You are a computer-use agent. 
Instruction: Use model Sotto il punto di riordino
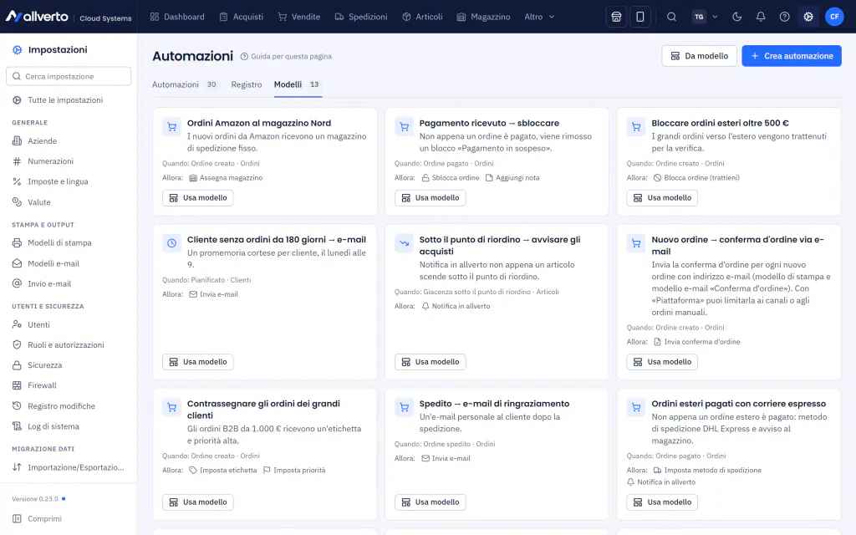tap(431, 361)
